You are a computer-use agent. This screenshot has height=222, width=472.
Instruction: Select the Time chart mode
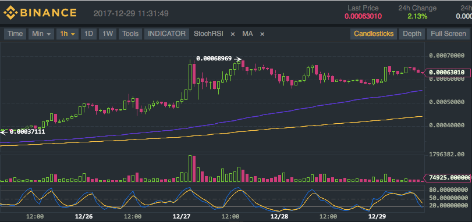(x=15, y=34)
